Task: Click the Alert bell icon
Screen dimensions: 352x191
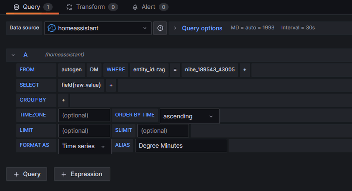Action: [135, 7]
